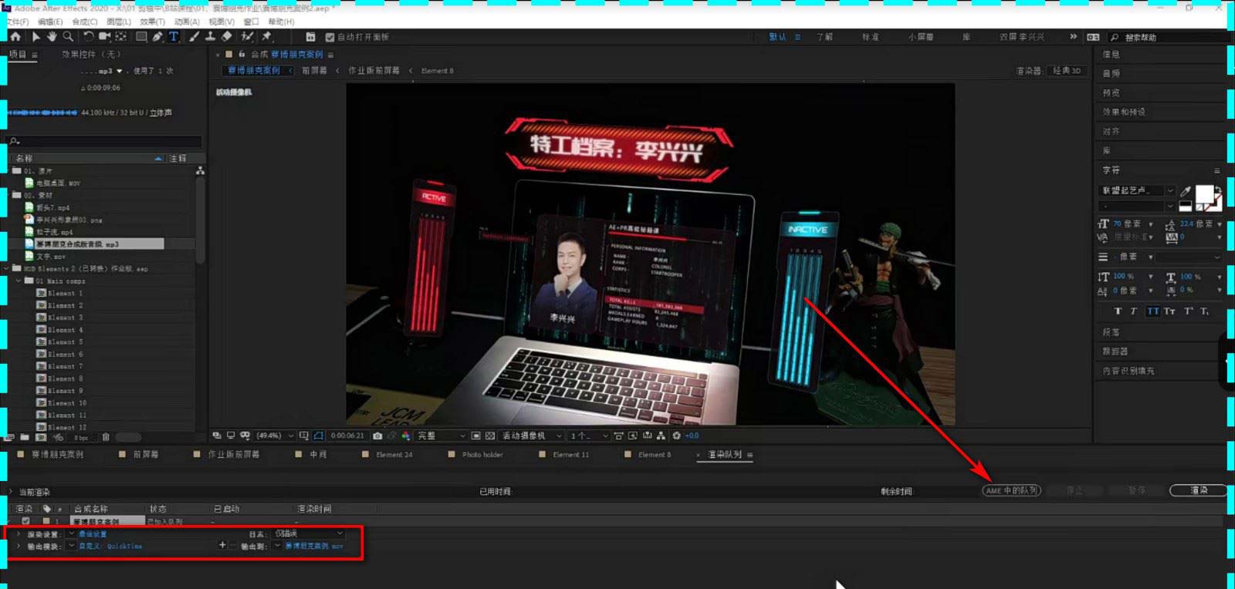Click the composition flowchart icon in viewer
This screenshot has width=1235, height=589.
661,436
